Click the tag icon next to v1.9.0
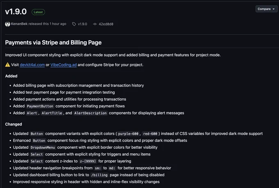This screenshot has height=188, width=279. click(x=74, y=24)
